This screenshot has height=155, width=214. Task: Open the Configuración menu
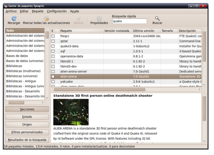point(57,11)
